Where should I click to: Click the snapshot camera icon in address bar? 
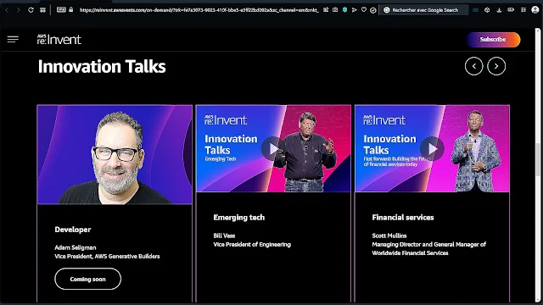point(335,10)
